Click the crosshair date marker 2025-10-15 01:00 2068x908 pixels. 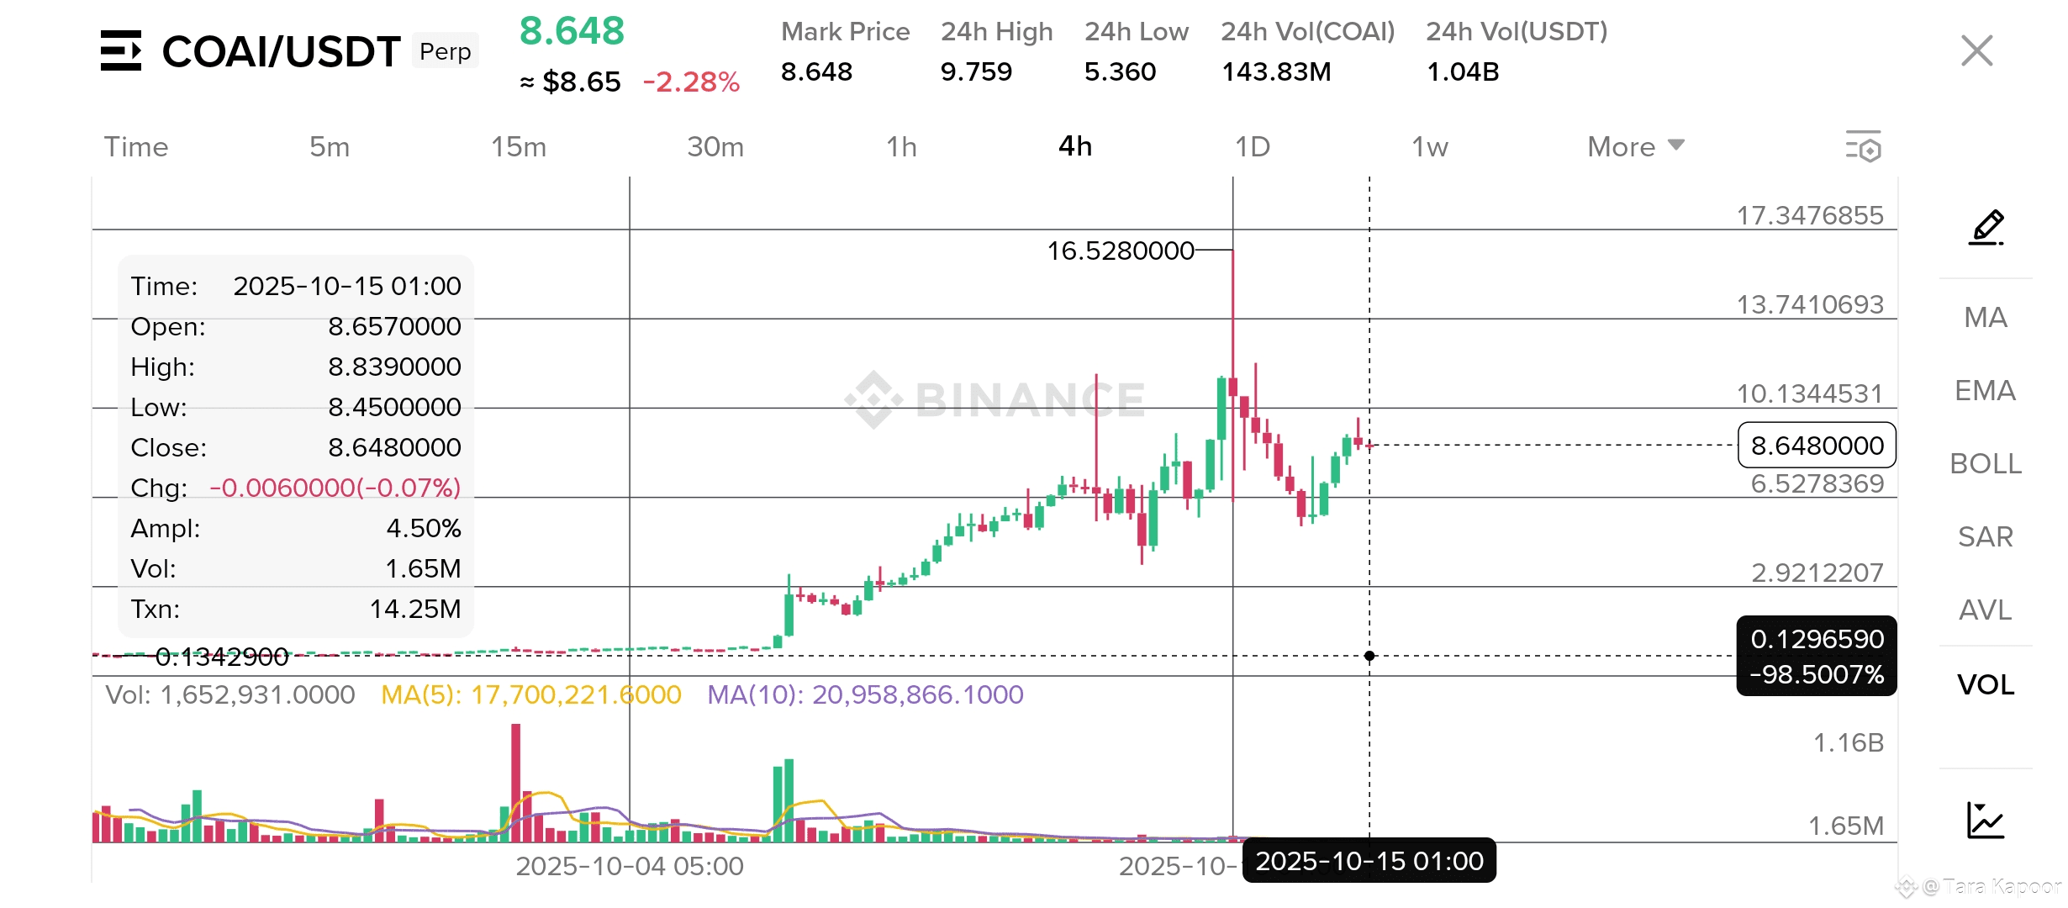coord(1369,861)
